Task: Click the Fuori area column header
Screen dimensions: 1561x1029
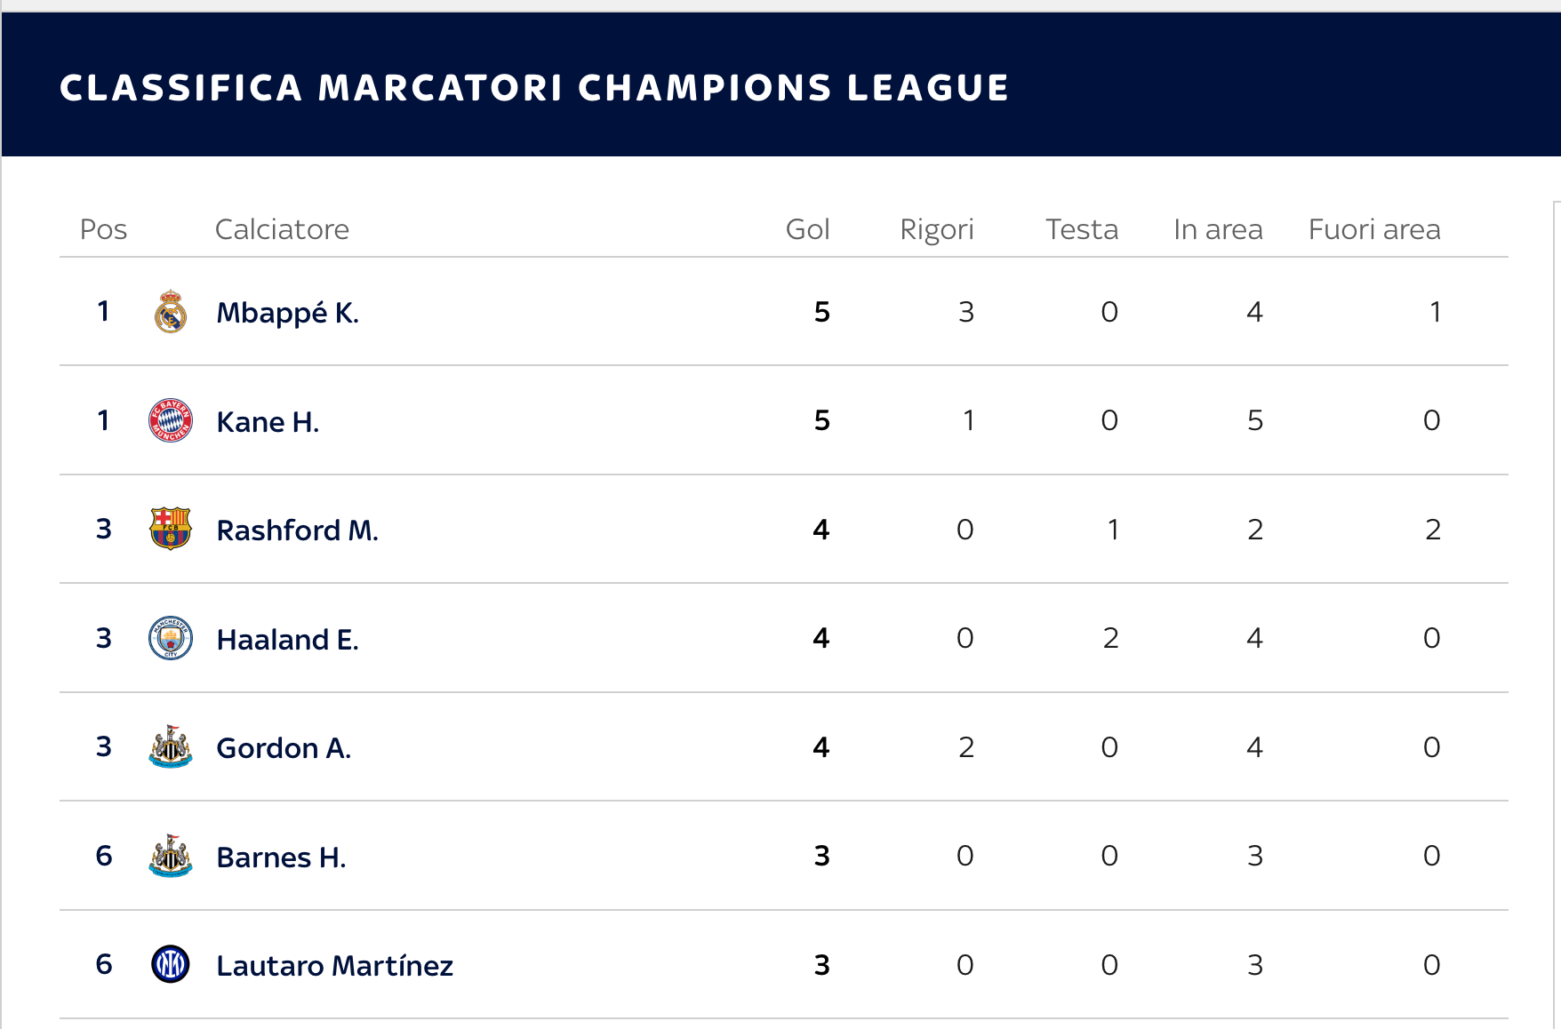Action: click(x=1373, y=229)
